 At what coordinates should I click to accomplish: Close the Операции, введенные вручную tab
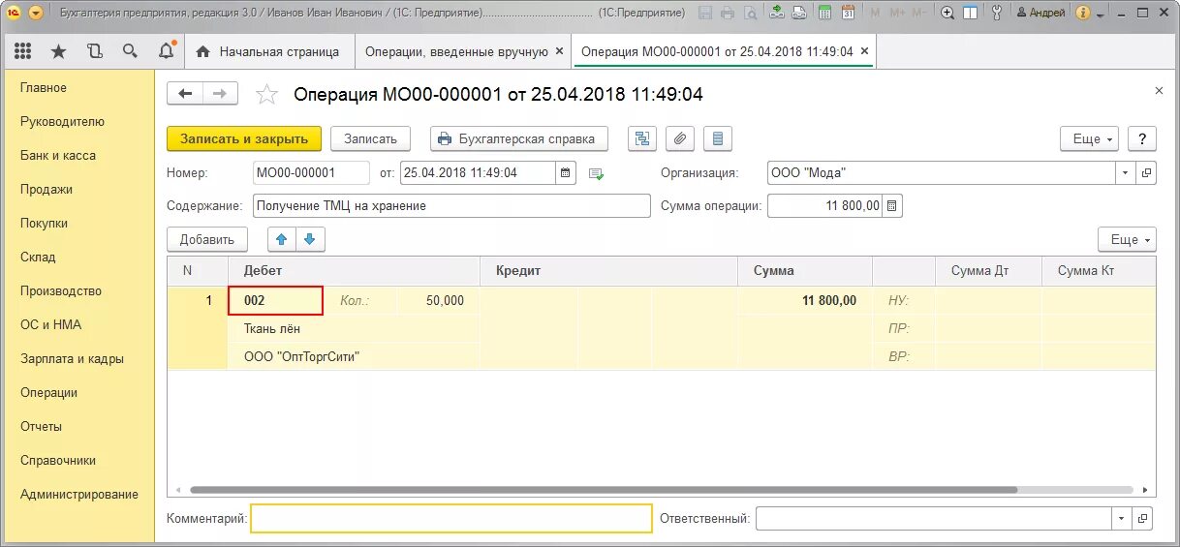559,51
